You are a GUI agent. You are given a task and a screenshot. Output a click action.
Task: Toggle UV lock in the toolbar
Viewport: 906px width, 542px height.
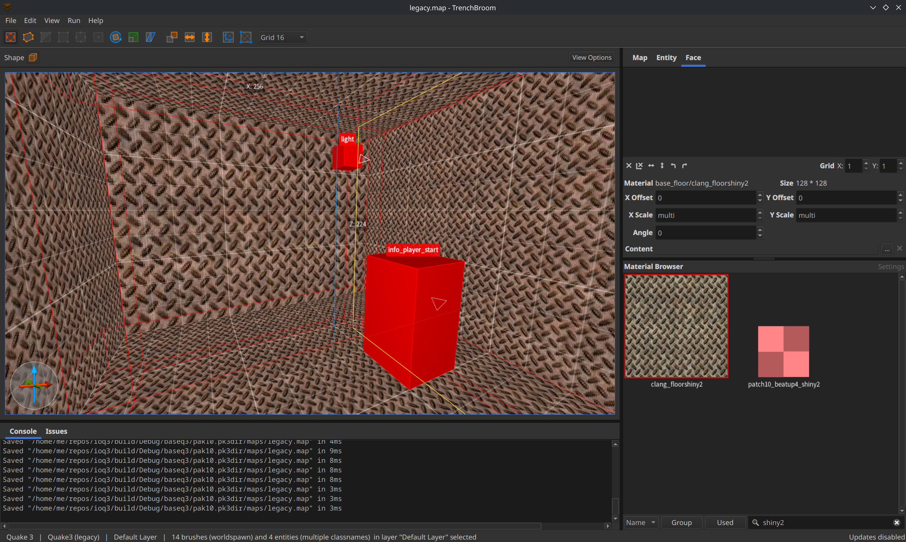(246, 37)
